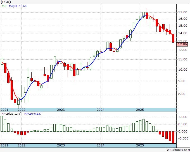The width and height of the screenshot is (190, 152).
Task: Click the (PSO) chart title
Action: (x=6, y=2)
